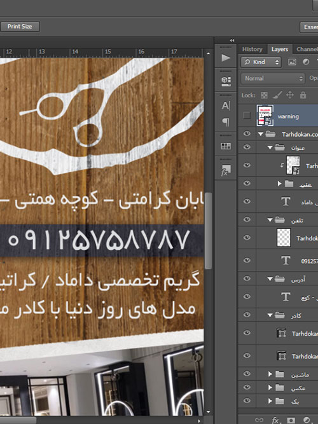Viewport: 318px width, 424px height.
Task: Select the داماد text layer T icon
Action: (x=286, y=202)
